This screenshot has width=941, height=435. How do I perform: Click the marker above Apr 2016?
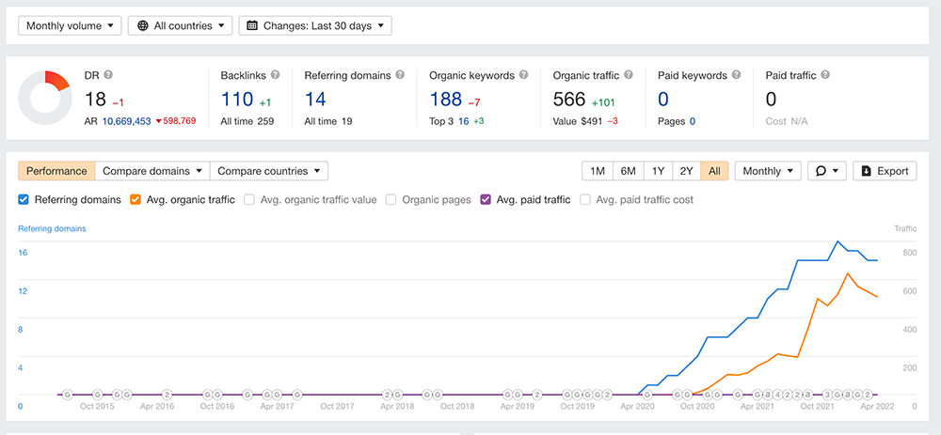[167, 395]
